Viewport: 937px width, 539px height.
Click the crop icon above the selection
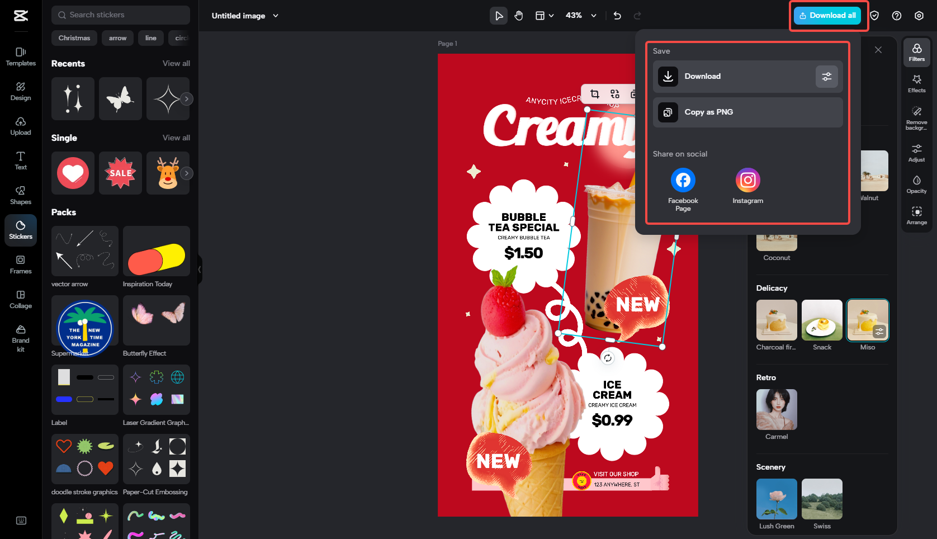(x=595, y=94)
